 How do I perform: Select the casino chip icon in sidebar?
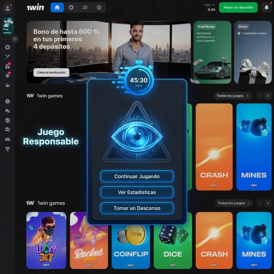pyautogui.click(x=7, y=47)
